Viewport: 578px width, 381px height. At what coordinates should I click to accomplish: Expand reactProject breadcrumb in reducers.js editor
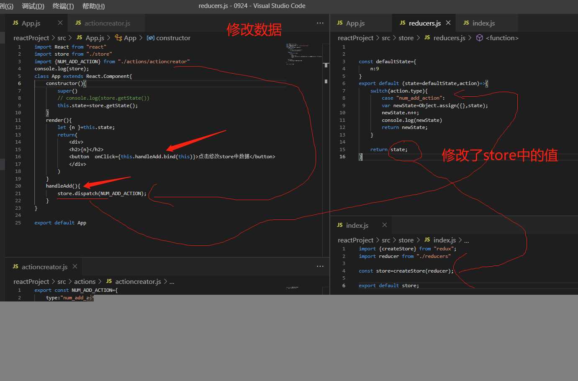[x=355, y=38]
